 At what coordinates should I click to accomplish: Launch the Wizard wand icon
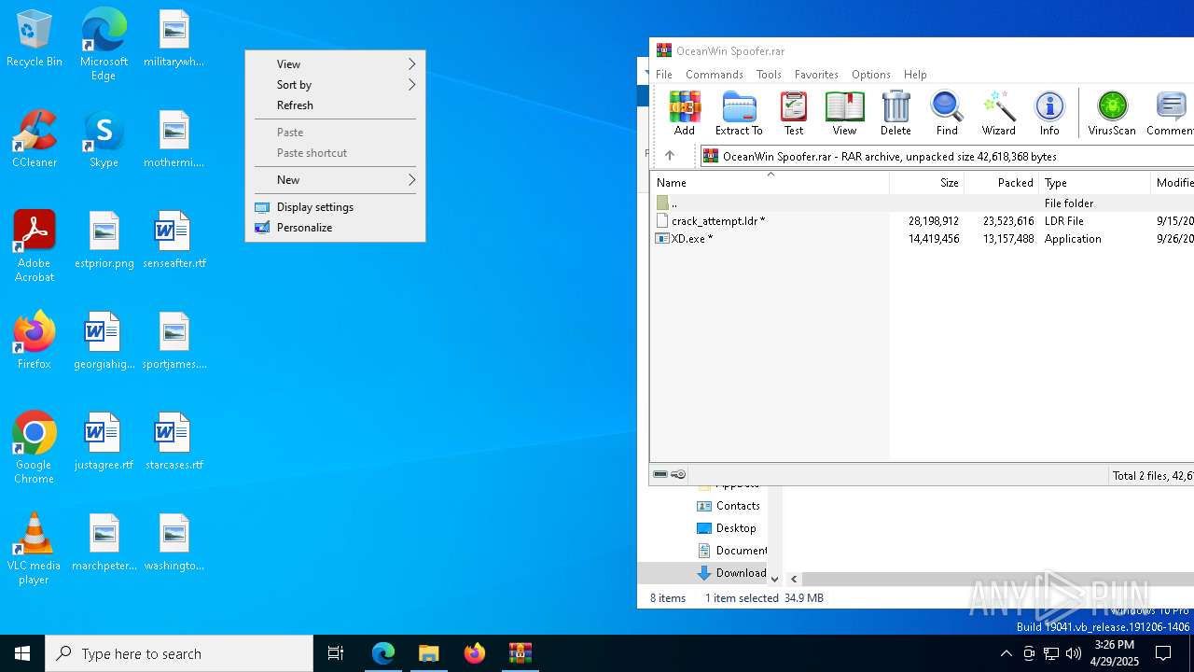pyautogui.click(x=998, y=113)
